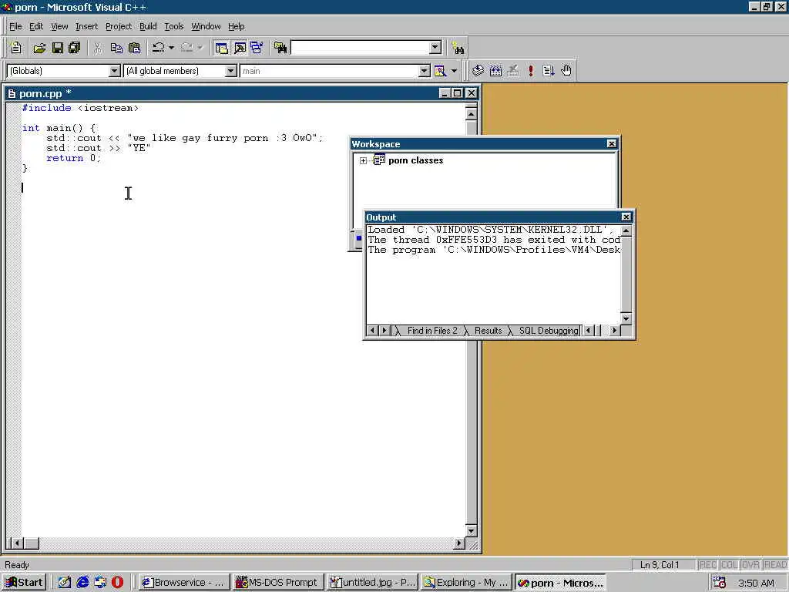
Task: Click the Cut scissors icon
Action: [98, 48]
